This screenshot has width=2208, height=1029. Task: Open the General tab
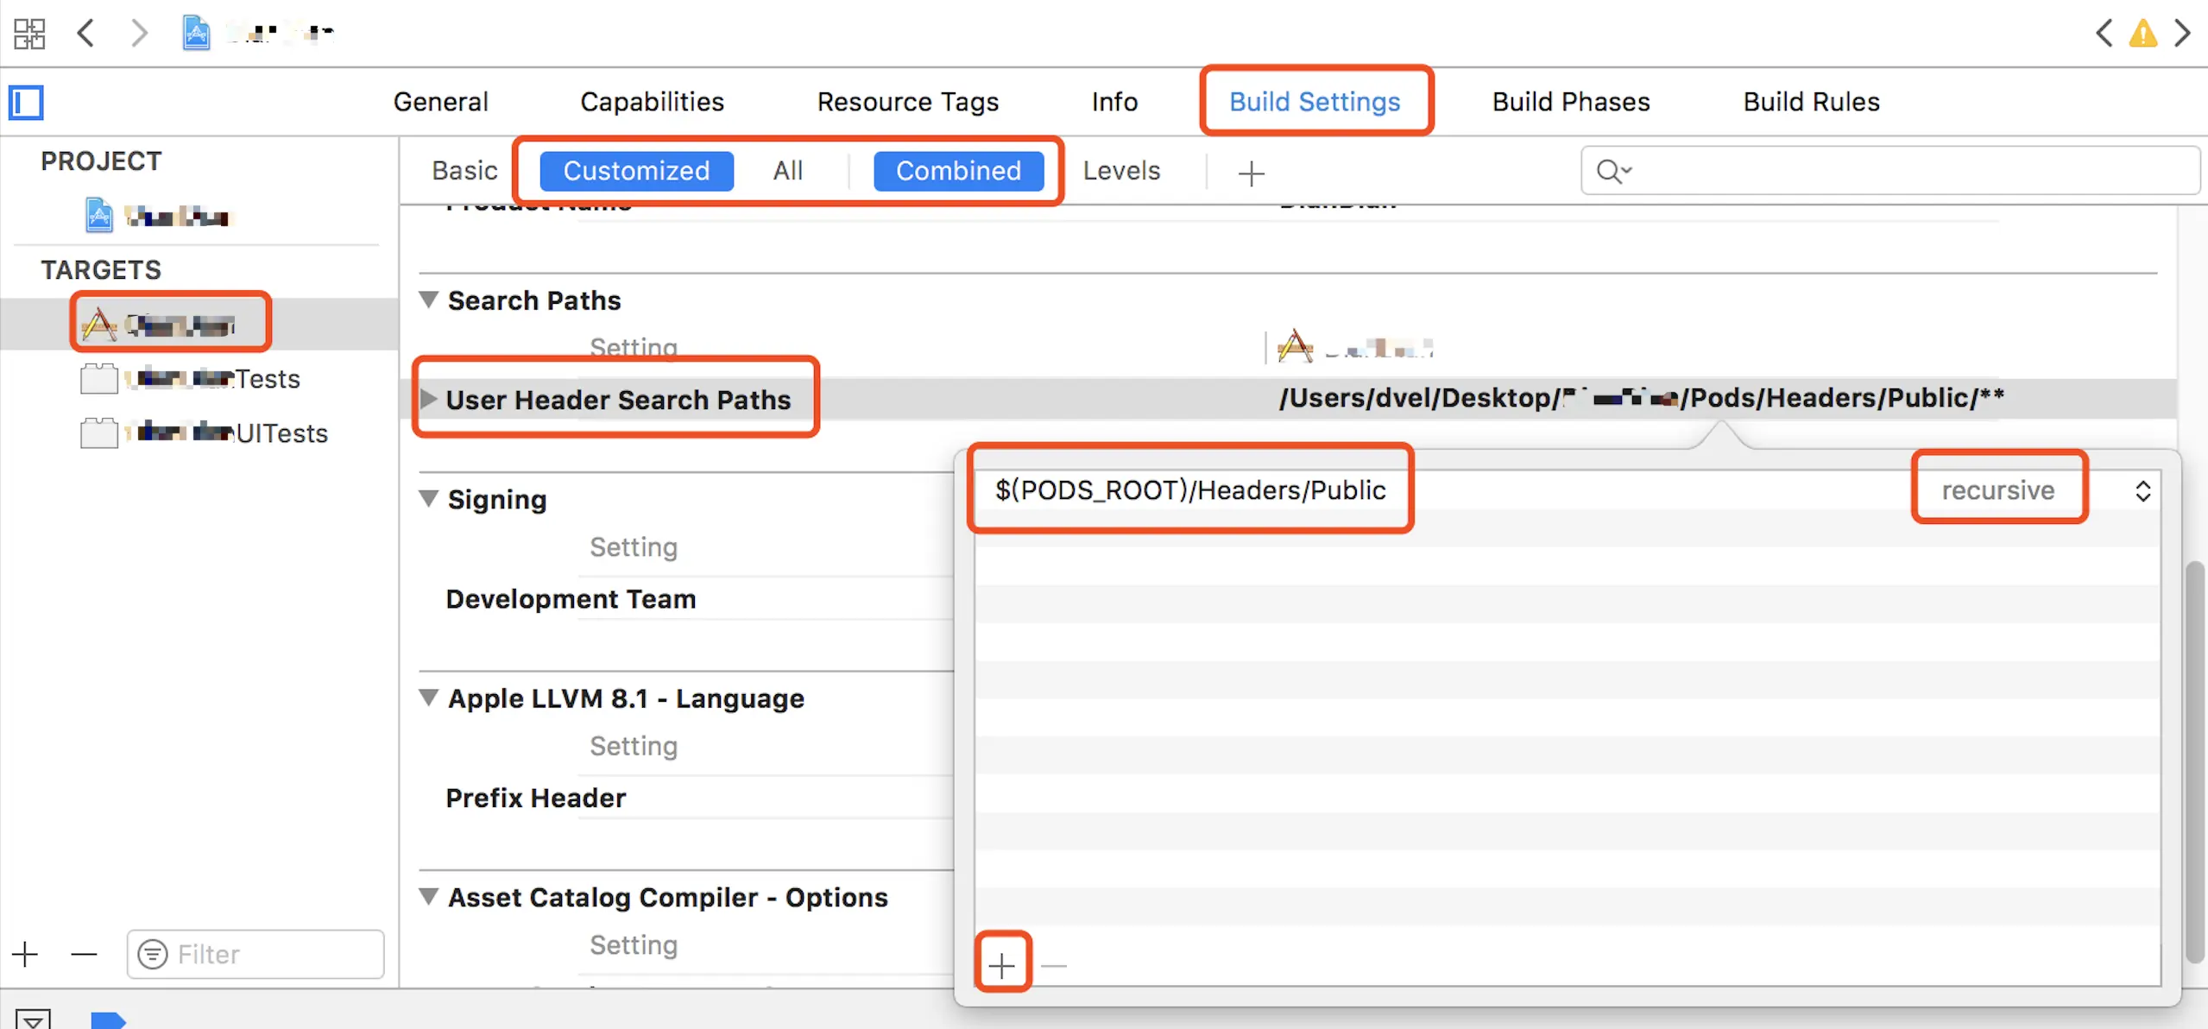[441, 101]
